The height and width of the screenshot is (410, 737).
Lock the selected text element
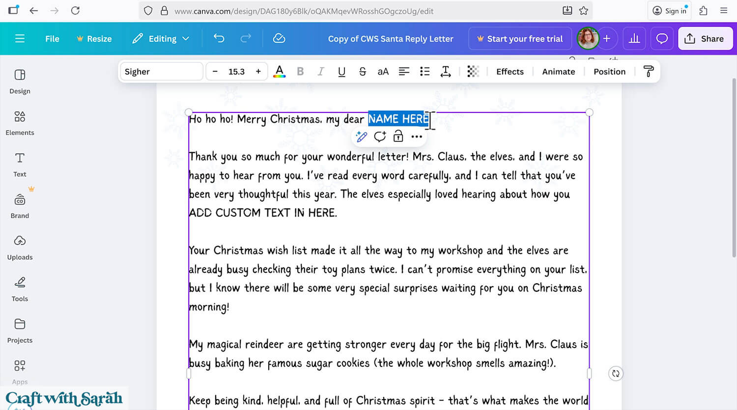coord(398,137)
